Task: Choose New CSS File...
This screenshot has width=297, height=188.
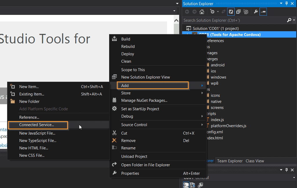Action: pos(59,156)
